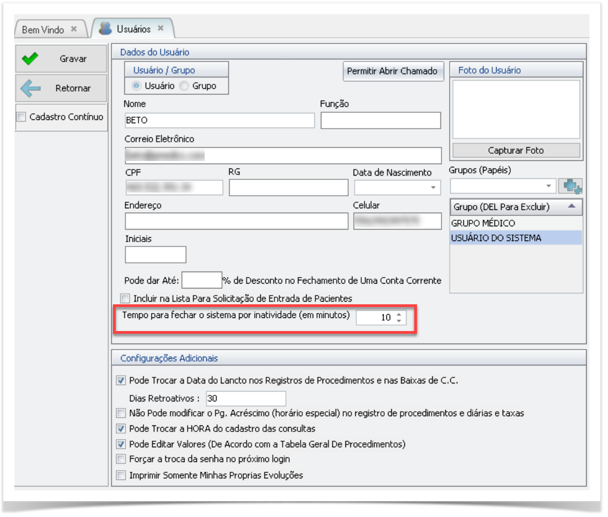Select the Grupo radio button
The width and height of the screenshot is (608, 517).
[x=185, y=86]
